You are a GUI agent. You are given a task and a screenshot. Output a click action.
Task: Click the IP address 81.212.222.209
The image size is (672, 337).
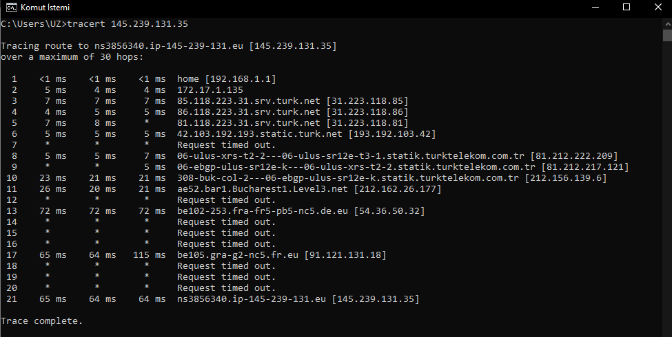click(574, 156)
